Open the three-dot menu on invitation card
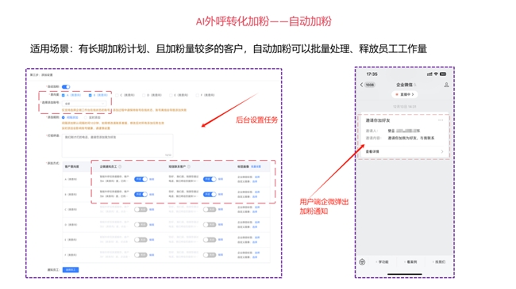This screenshot has width=516, height=289. (441, 120)
